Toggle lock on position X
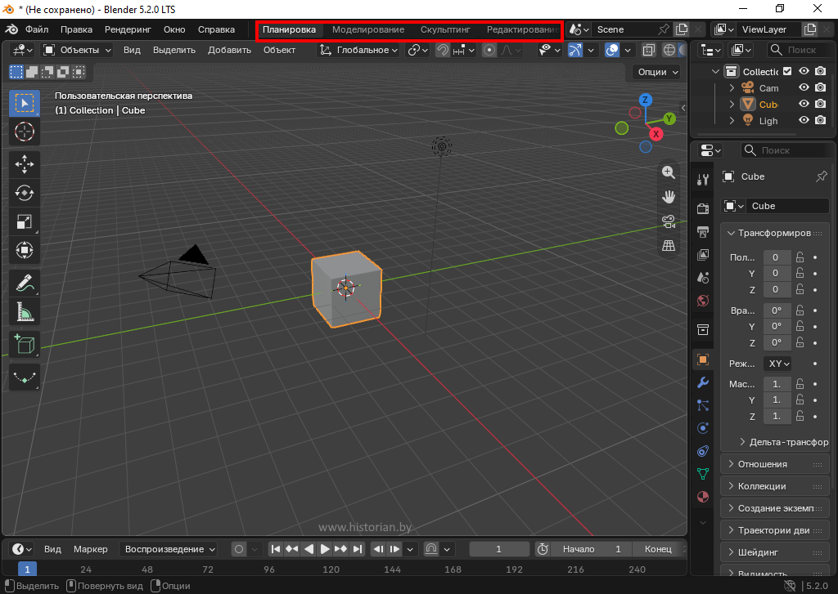Screen dimensions: 838x594 coord(800,257)
